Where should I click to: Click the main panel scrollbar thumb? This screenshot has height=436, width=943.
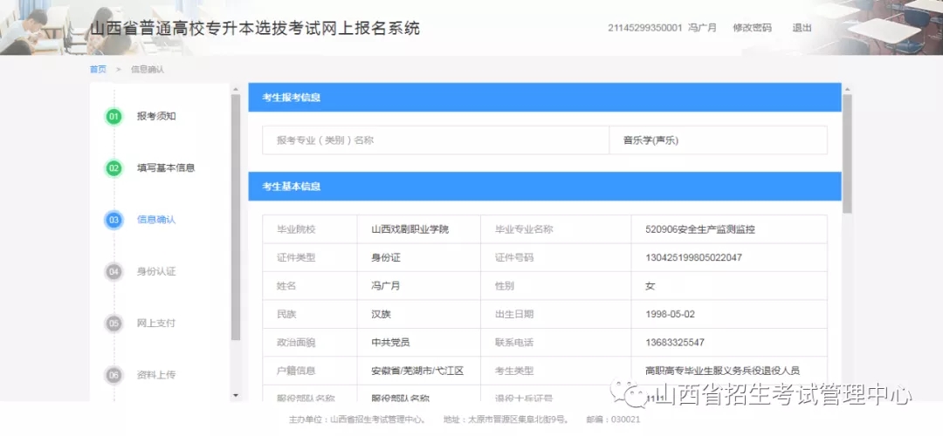pyautogui.click(x=847, y=153)
